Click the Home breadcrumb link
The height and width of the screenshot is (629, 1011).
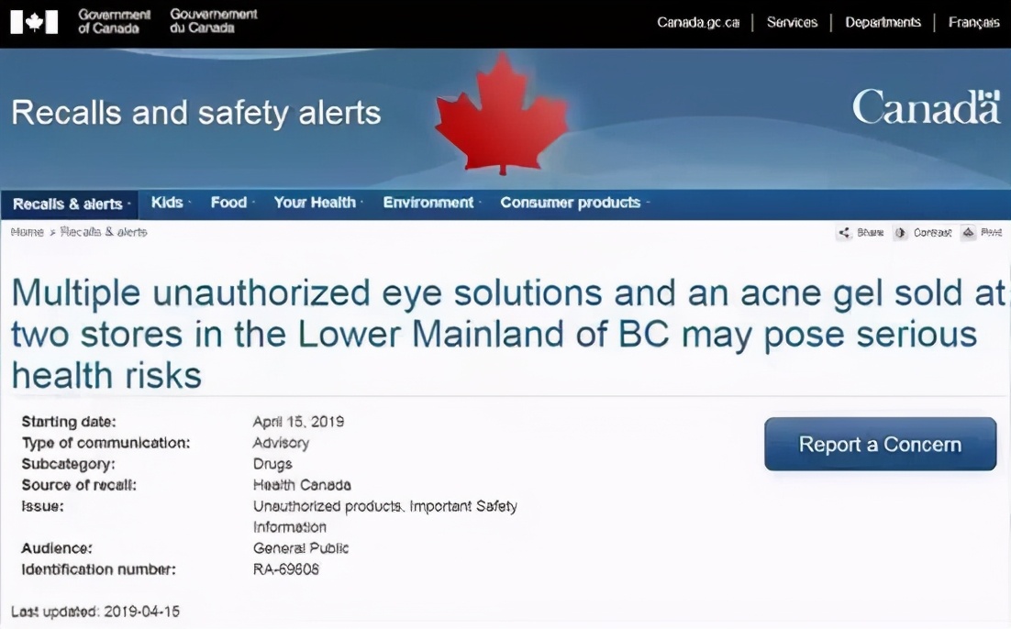click(27, 232)
